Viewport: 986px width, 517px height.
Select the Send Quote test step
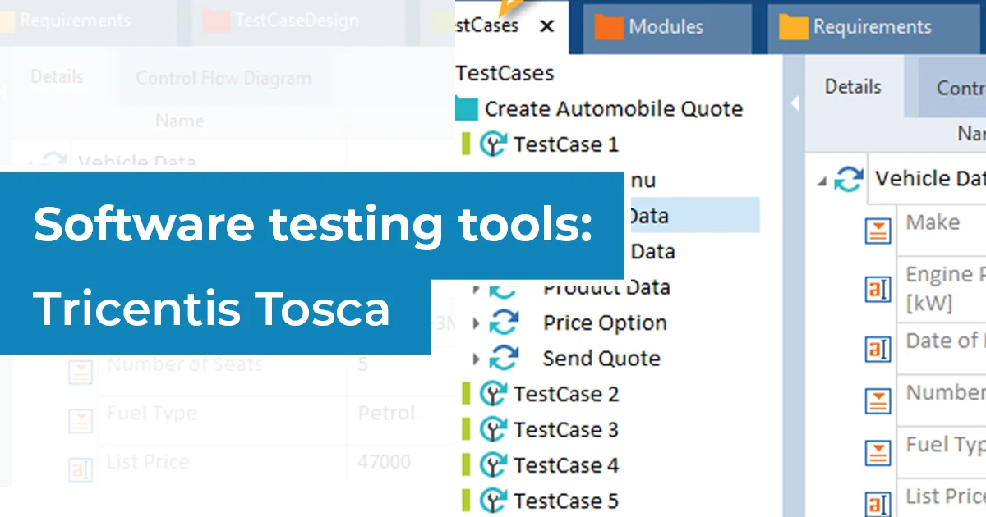pos(601,358)
